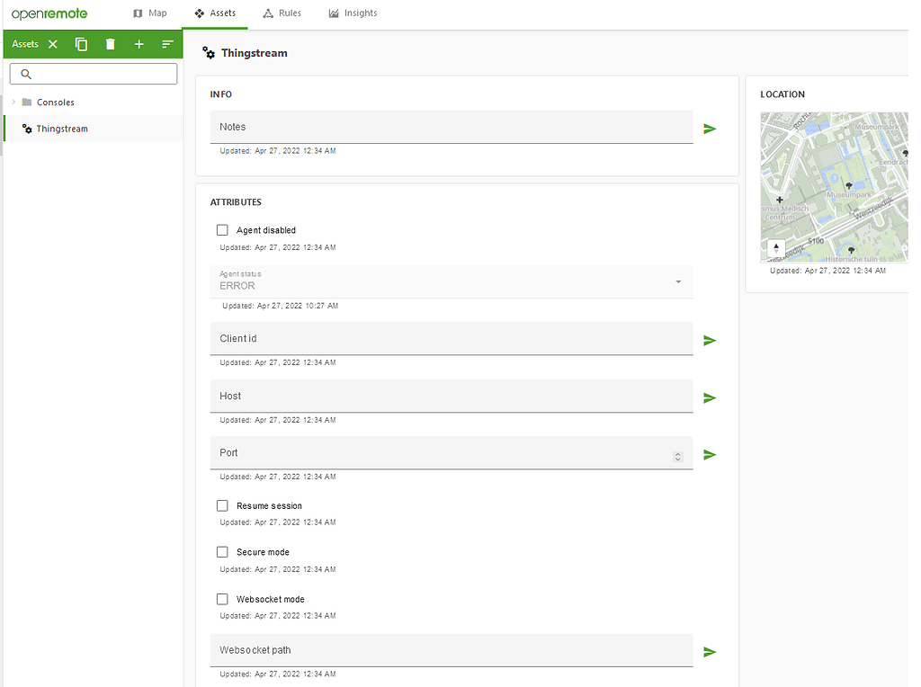Tick the Resume session checkbox
This screenshot has width=921, height=687.
(x=222, y=505)
